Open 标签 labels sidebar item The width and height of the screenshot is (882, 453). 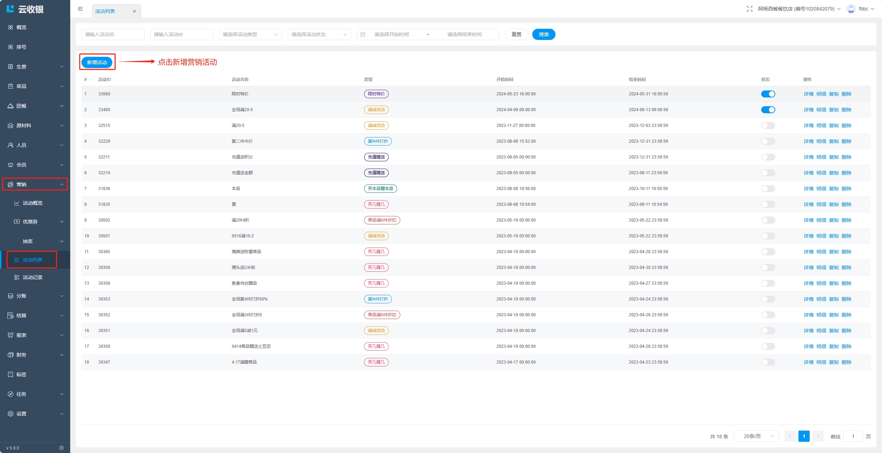[x=21, y=374]
